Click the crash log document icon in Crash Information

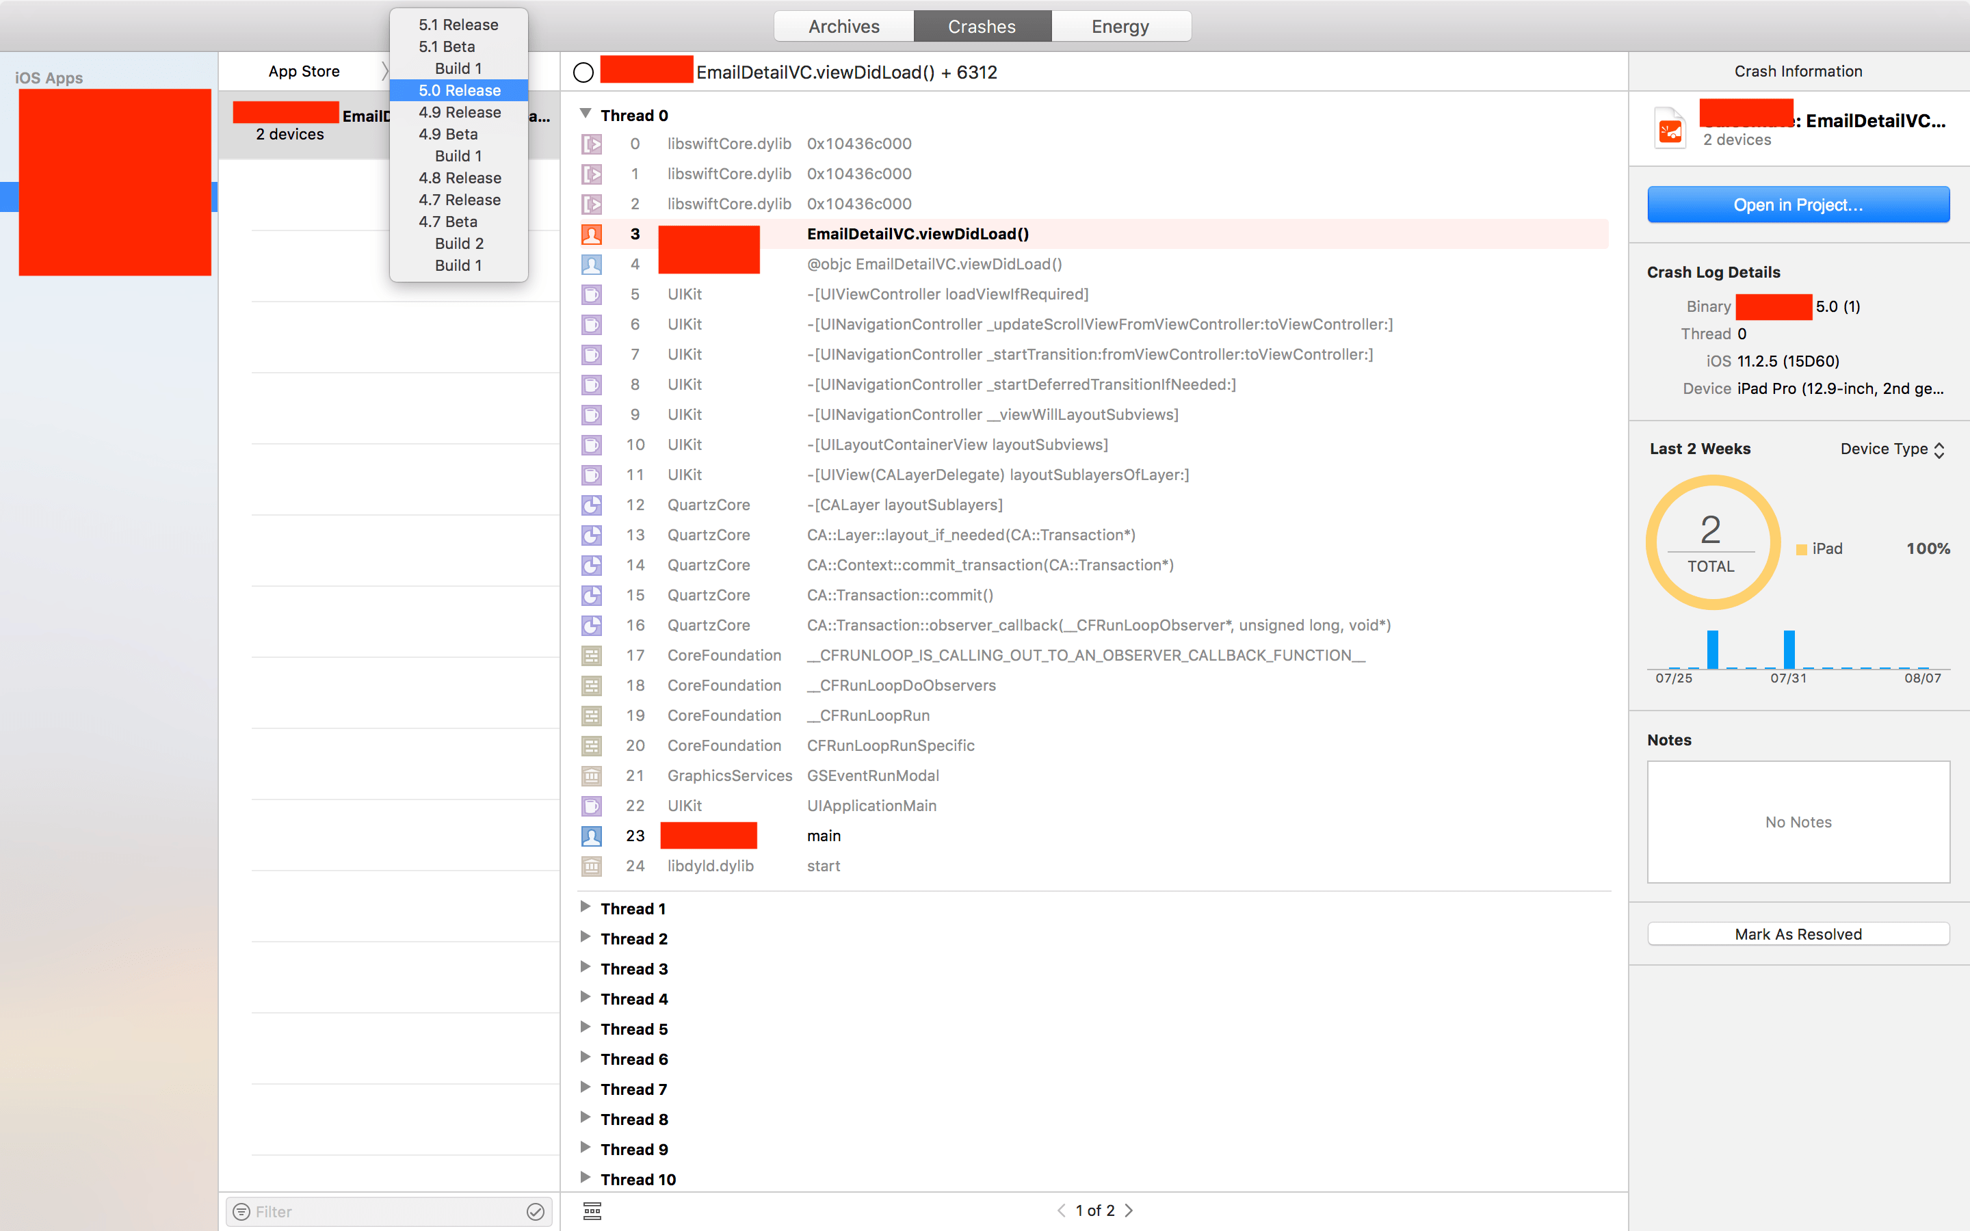coord(1670,127)
